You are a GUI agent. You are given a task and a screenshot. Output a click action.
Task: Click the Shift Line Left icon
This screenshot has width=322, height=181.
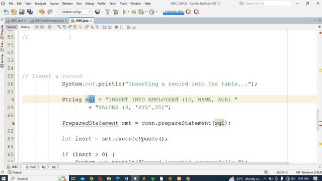(x=104, y=27)
